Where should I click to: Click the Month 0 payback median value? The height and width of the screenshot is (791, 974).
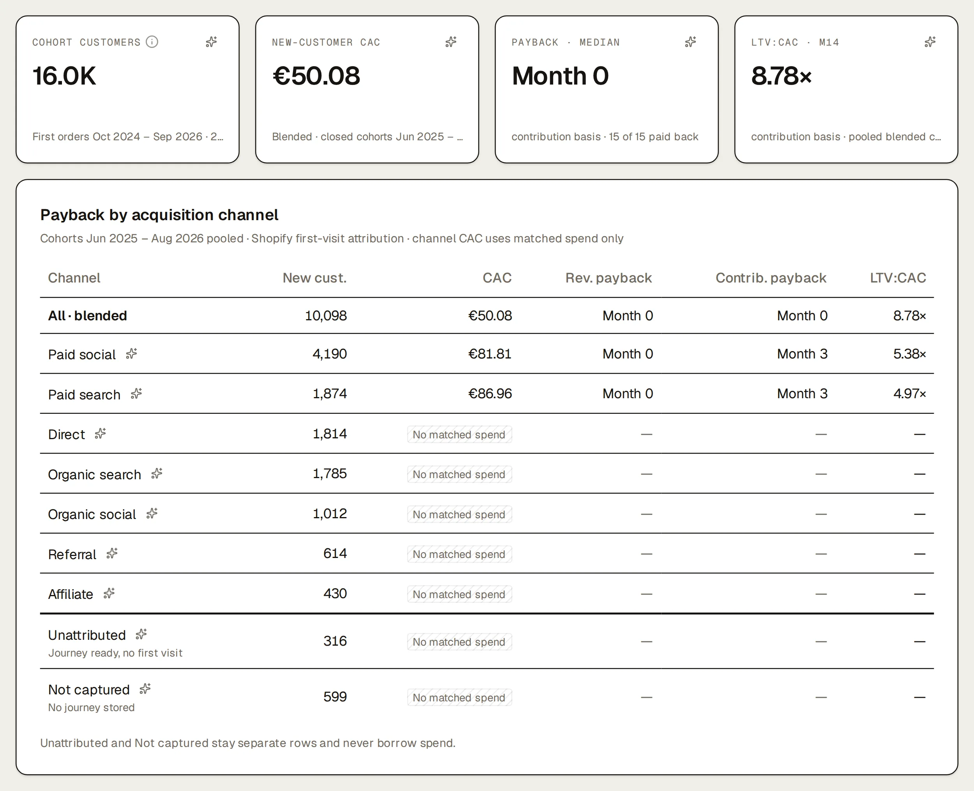click(560, 76)
